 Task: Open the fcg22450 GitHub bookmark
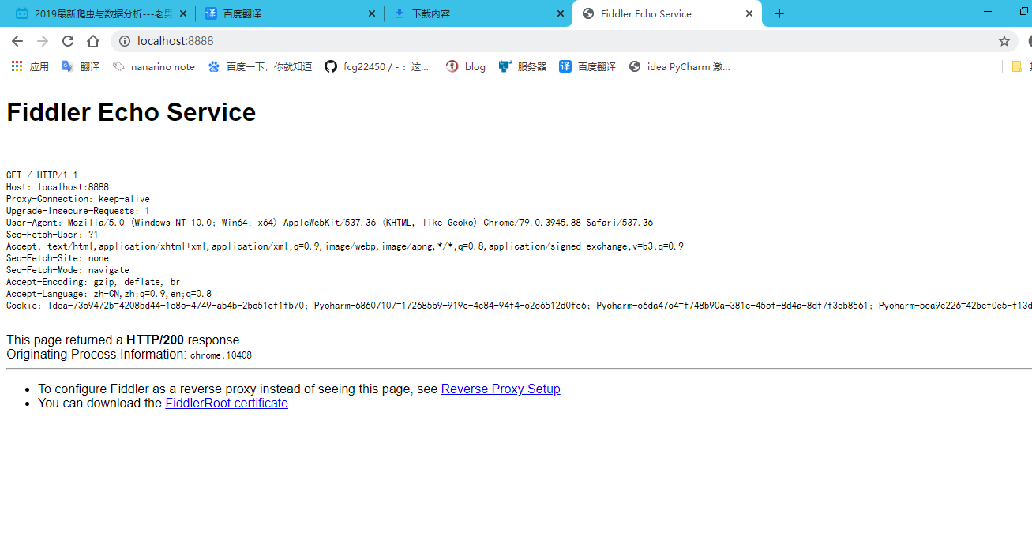[x=377, y=67]
